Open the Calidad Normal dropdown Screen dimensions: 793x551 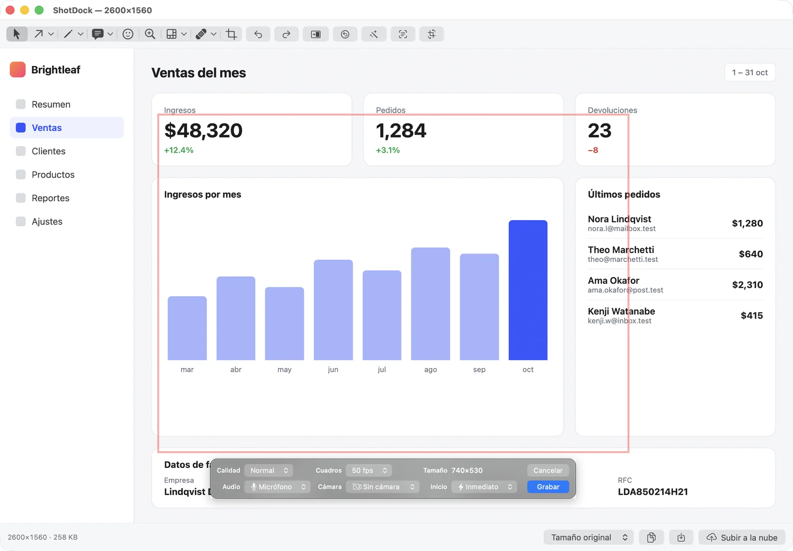[x=269, y=470]
